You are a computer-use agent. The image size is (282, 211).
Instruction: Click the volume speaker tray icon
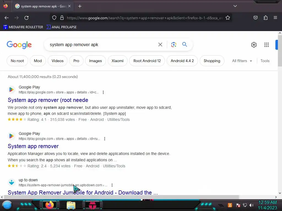pyautogui.click(x=251, y=205)
